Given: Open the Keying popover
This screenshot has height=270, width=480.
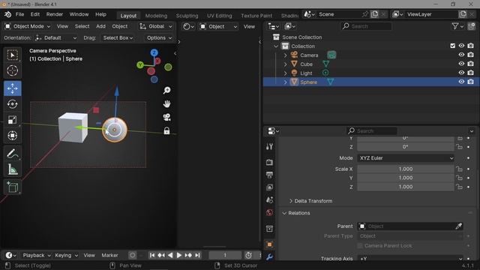Looking at the screenshot, I should click(x=66, y=255).
